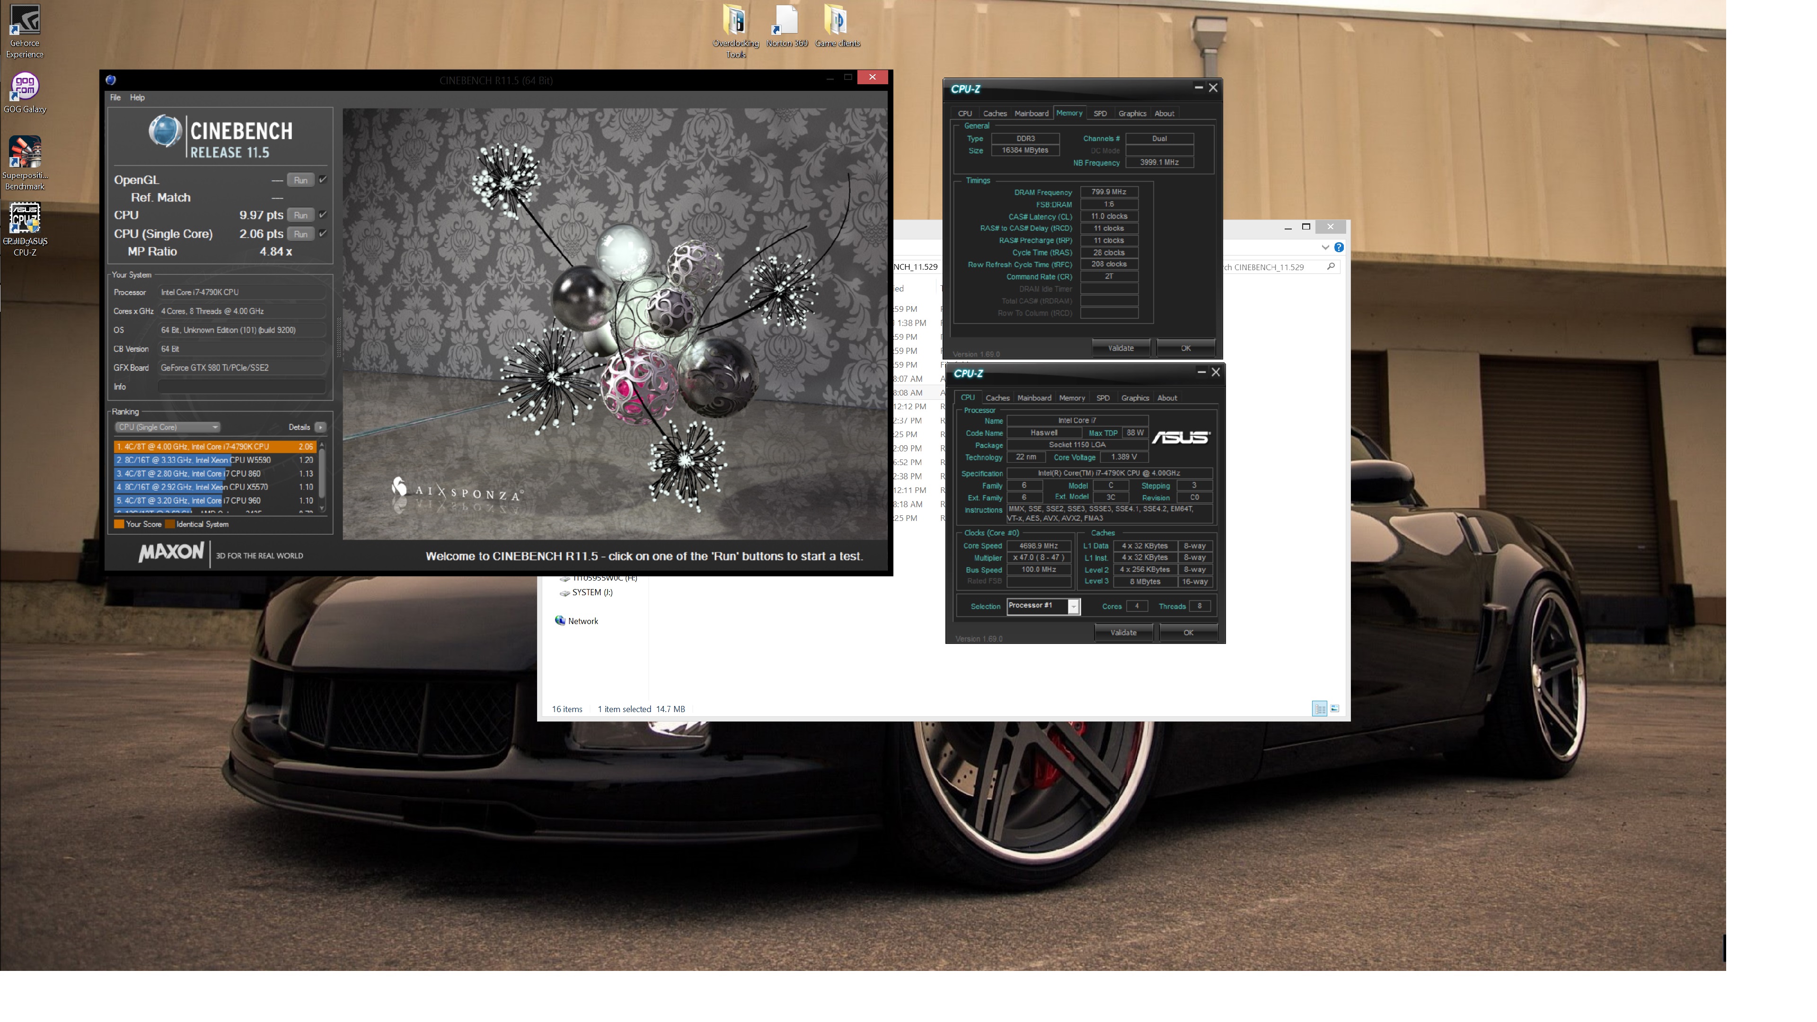
Task: Click OK in the lower CPU-Z window
Action: pos(1189,632)
